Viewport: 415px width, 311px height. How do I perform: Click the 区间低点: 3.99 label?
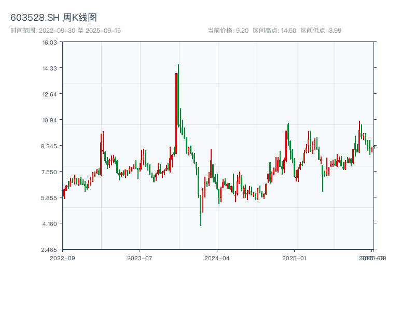(x=321, y=31)
